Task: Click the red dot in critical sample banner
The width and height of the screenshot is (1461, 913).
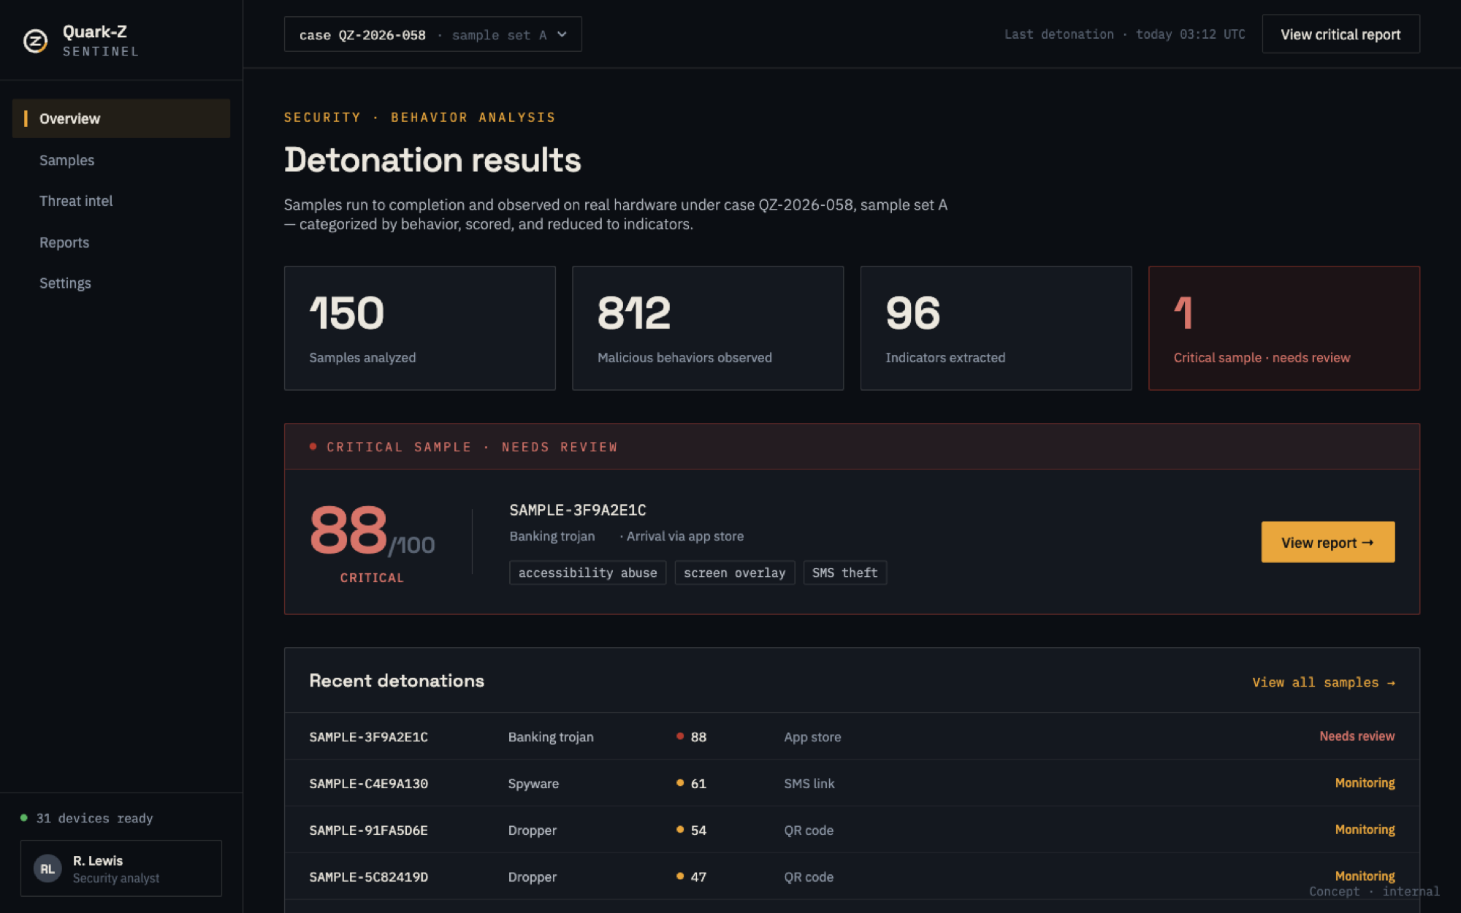Action: [313, 446]
